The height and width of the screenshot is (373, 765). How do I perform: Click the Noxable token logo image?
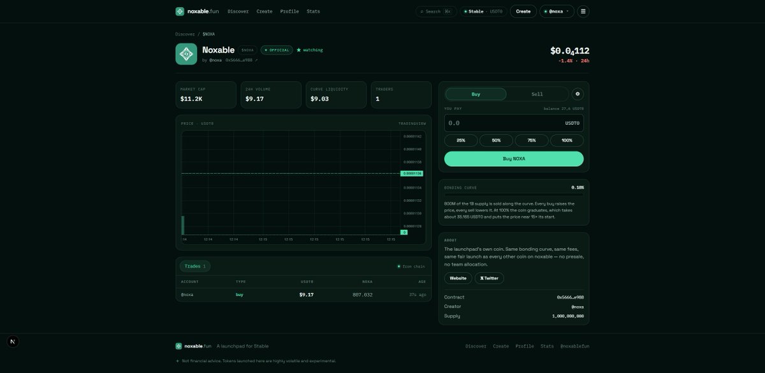click(x=186, y=54)
